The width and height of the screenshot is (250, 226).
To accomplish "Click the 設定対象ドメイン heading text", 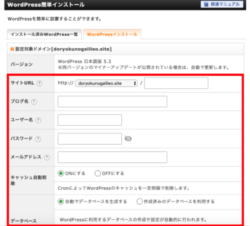I will tap(64, 49).
